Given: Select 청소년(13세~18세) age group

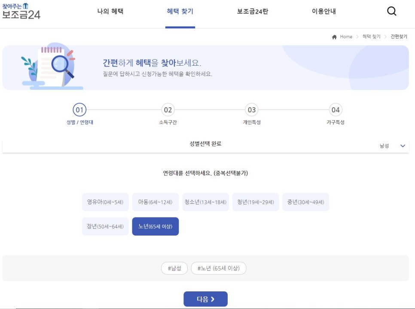Looking at the screenshot, I should coord(205,202).
